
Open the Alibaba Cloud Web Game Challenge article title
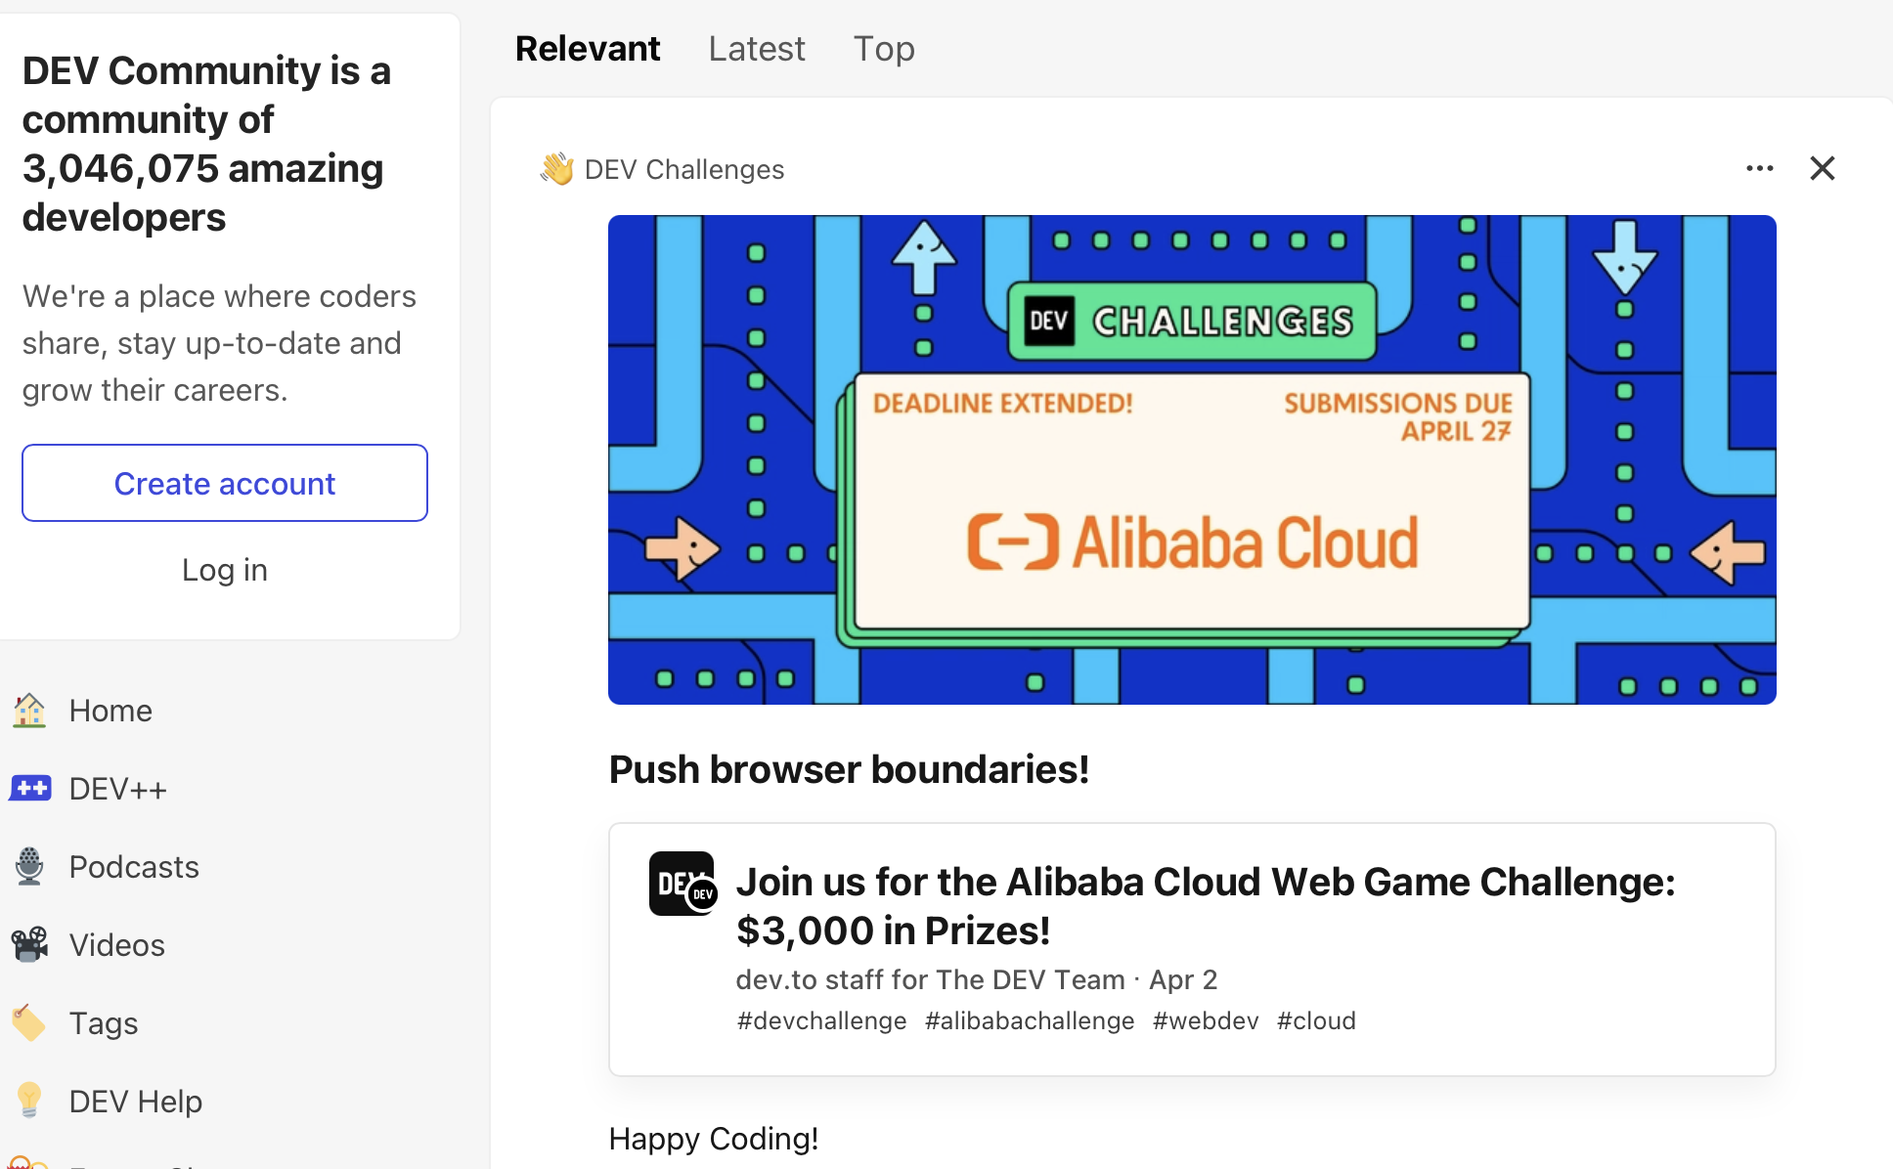point(1206,906)
